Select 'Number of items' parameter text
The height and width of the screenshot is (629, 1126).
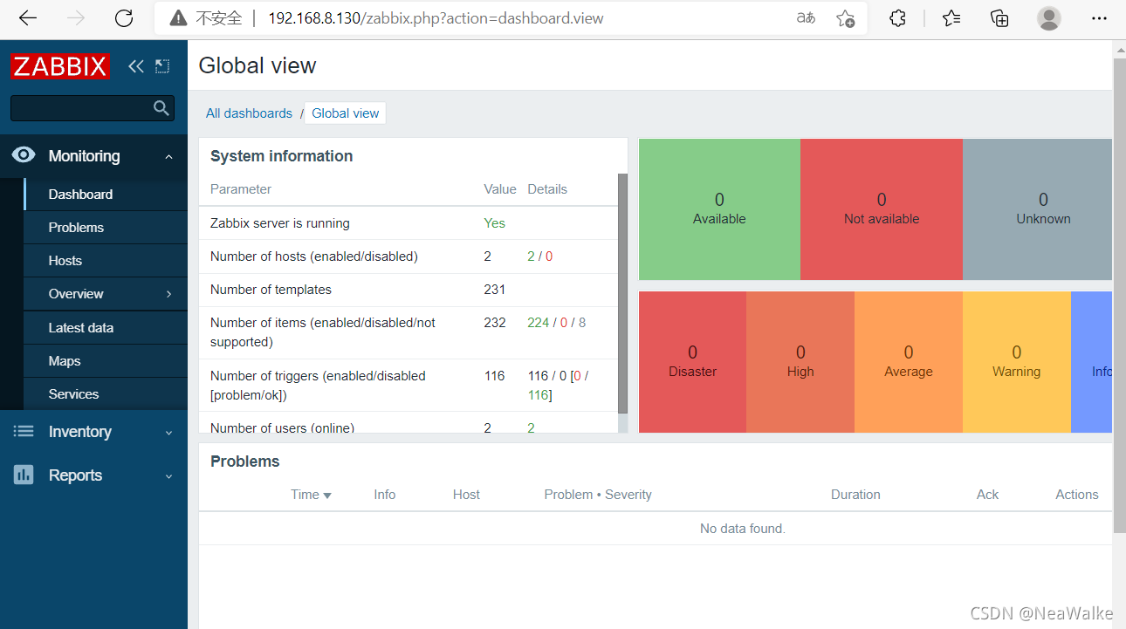[323, 332]
